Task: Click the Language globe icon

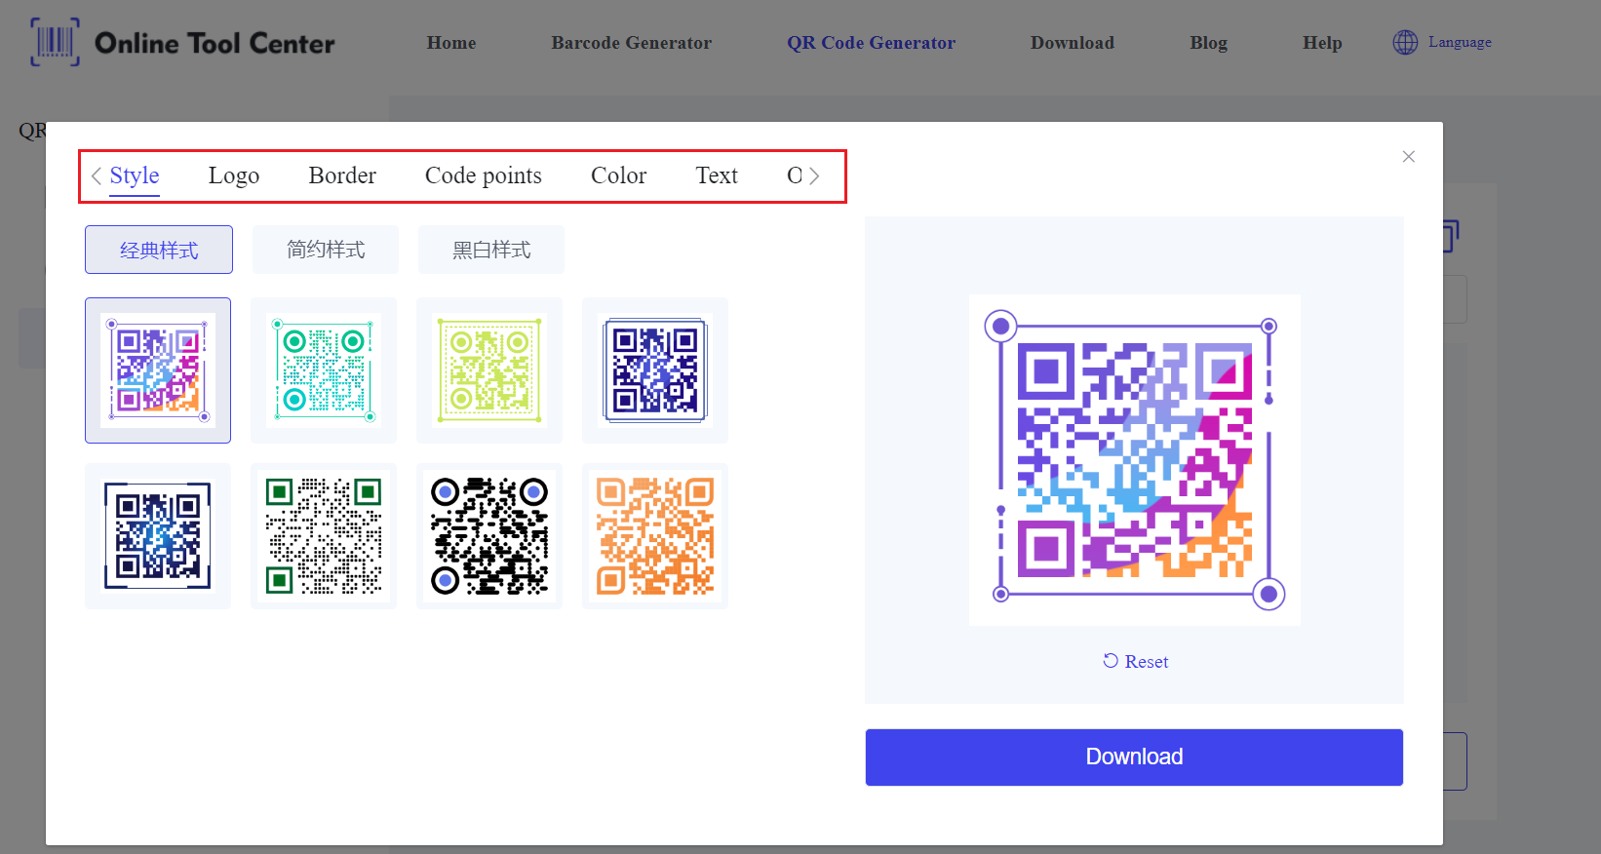Action: pyautogui.click(x=1405, y=42)
